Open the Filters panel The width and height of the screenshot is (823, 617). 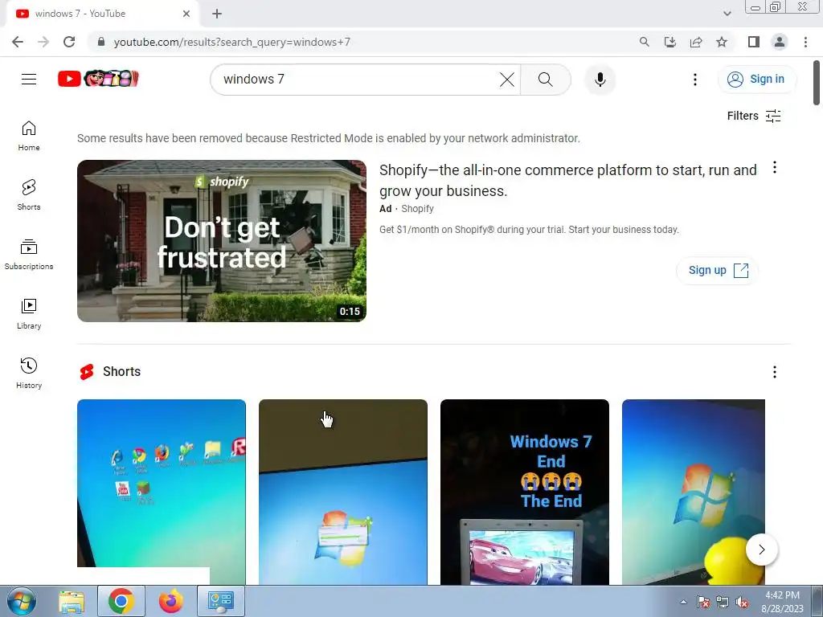(754, 116)
